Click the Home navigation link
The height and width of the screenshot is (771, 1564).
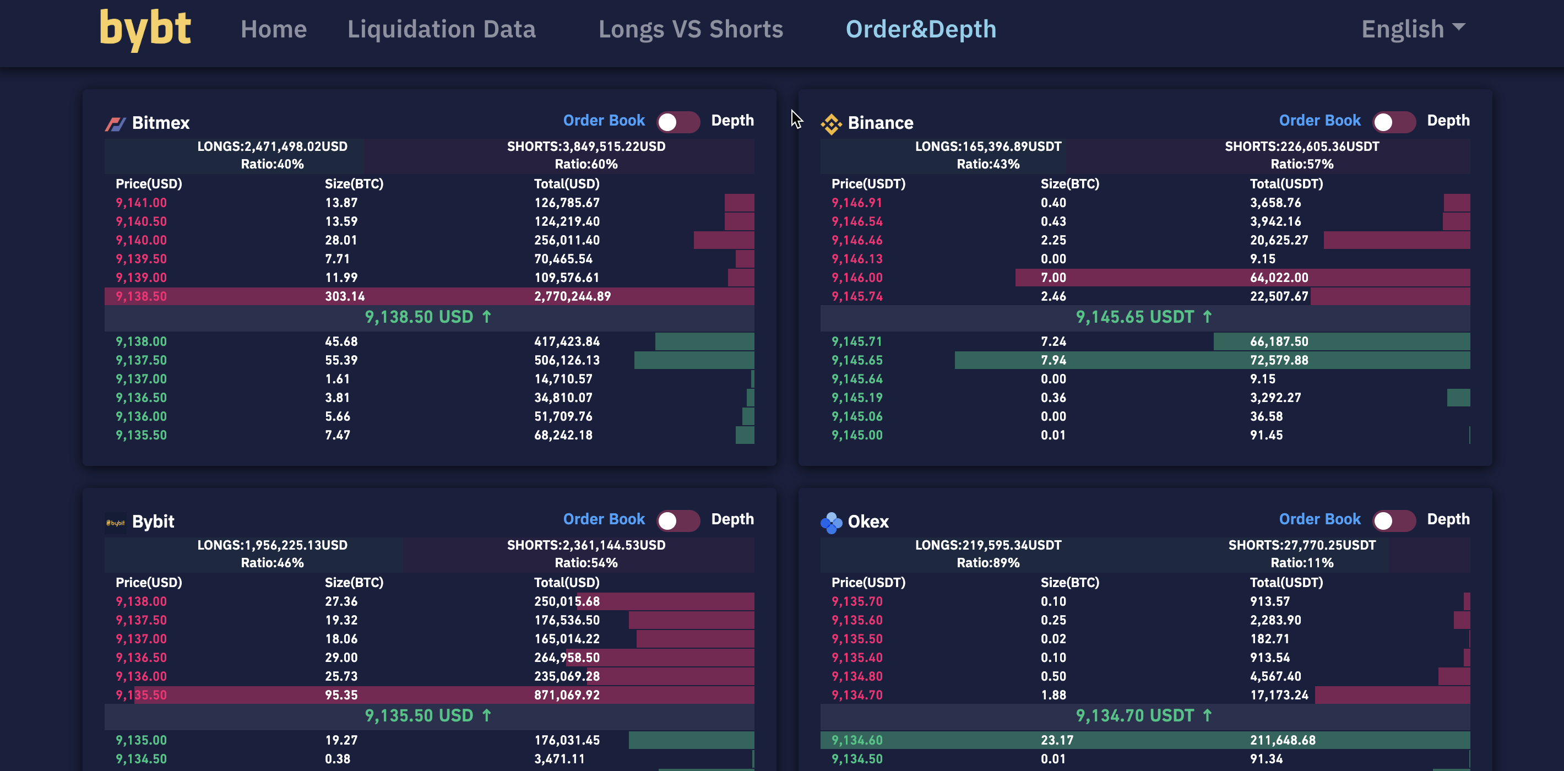[273, 29]
